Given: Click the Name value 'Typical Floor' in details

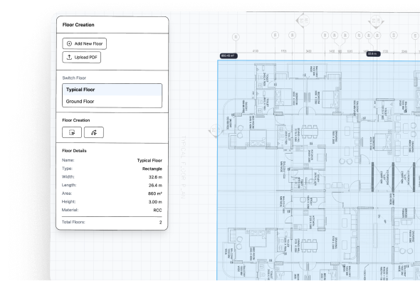Looking at the screenshot, I should (x=149, y=160).
